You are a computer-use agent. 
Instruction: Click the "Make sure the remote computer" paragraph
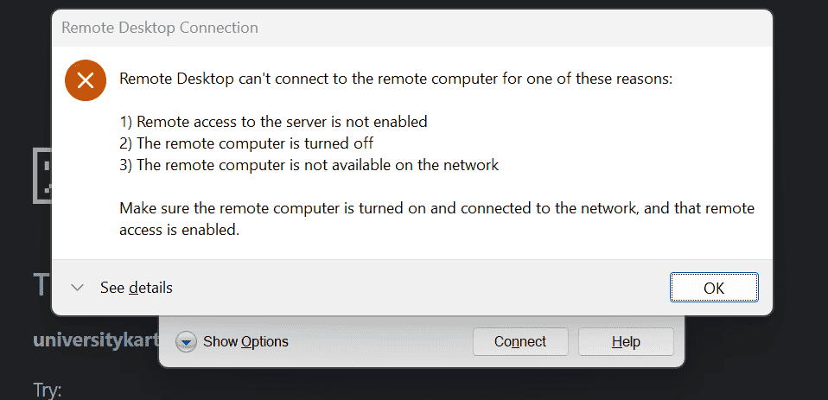[437, 219]
